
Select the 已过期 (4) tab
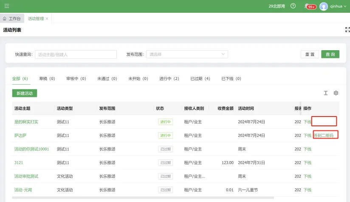200,78
